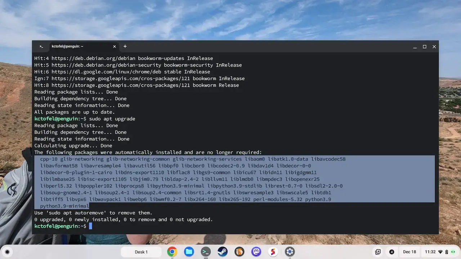The height and width of the screenshot is (259, 461).
Task: Open a new terminal tab with the plus
Action: [x=125, y=46]
